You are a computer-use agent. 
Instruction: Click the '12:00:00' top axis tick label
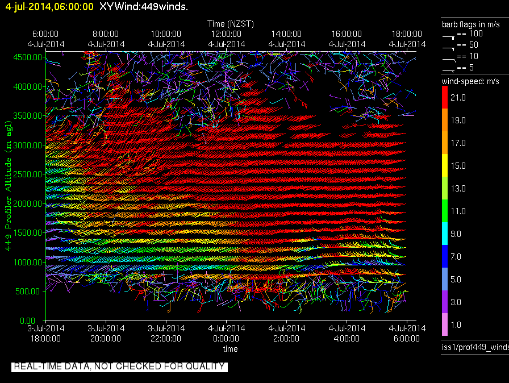click(226, 34)
